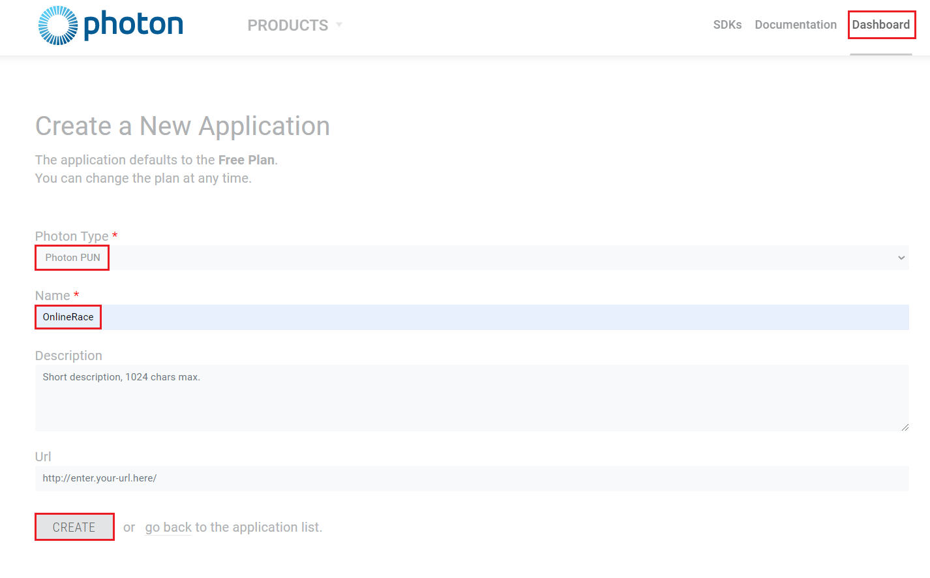This screenshot has width=930, height=578.
Task: Click inside the Name field showing OnlineRace
Action: 67,316
